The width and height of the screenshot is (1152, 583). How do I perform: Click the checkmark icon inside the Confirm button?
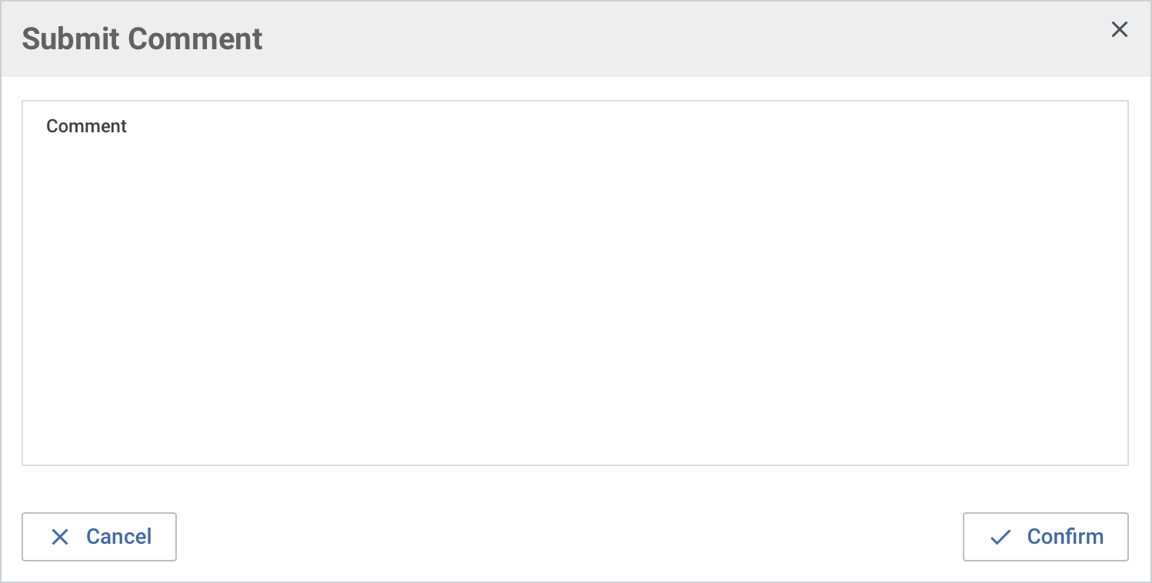pyautogui.click(x=1000, y=537)
